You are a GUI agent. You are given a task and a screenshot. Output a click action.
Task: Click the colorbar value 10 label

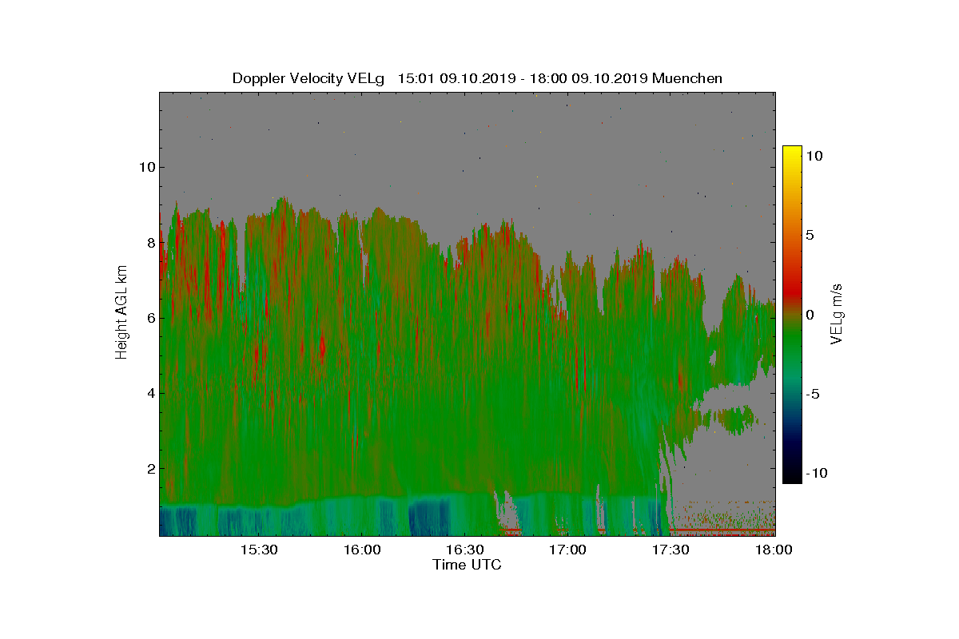click(x=814, y=156)
